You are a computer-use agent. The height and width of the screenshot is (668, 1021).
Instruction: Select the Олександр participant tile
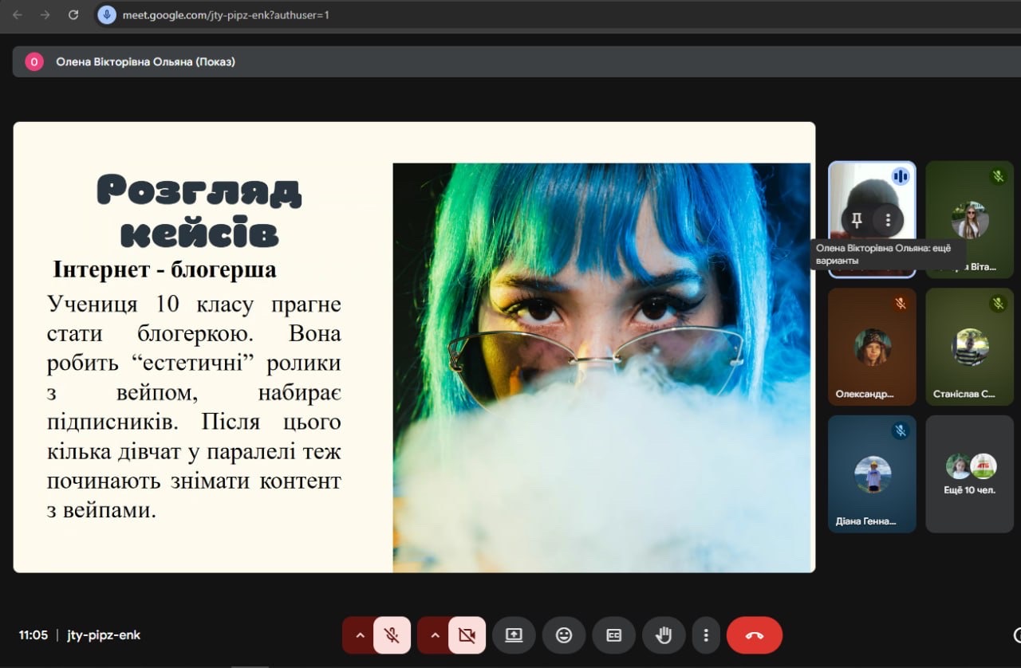tap(872, 347)
